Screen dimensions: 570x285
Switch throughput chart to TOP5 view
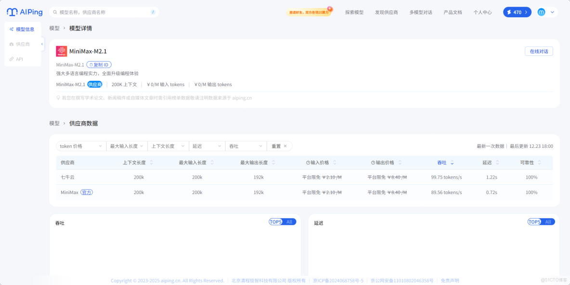point(275,221)
